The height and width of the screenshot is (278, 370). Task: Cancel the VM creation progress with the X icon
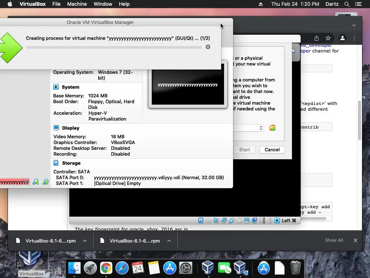(x=208, y=47)
